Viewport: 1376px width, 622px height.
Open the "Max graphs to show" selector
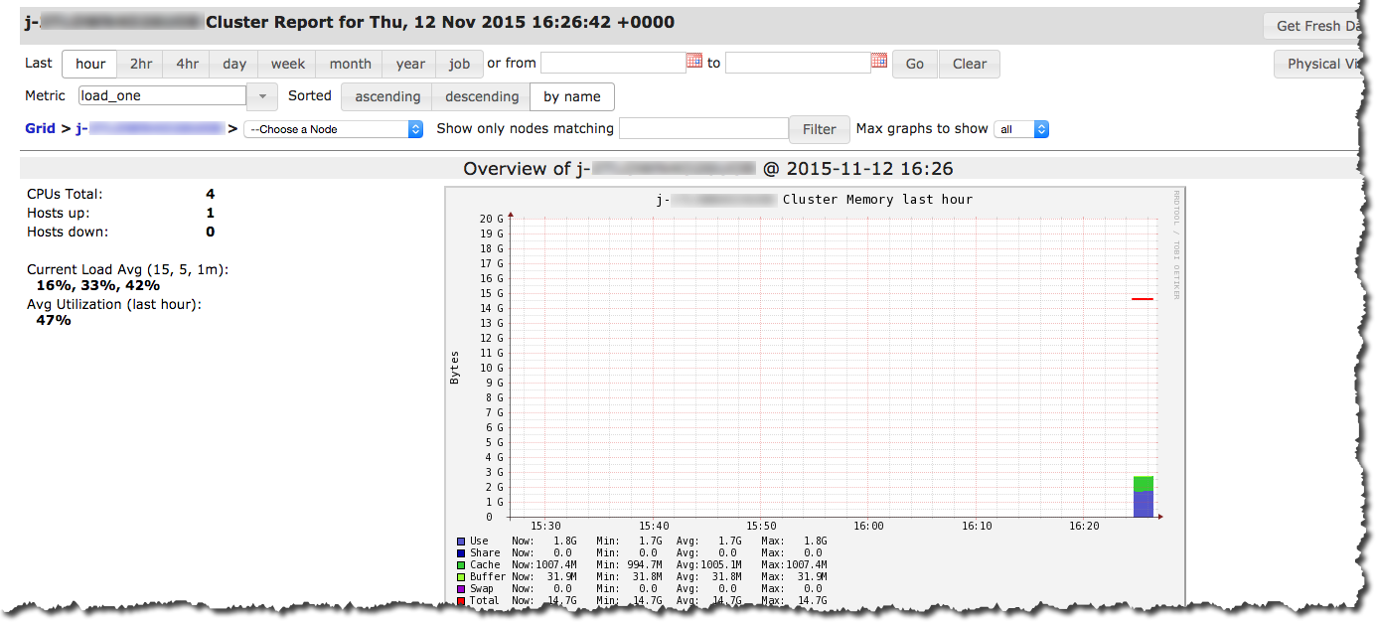(1021, 128)
